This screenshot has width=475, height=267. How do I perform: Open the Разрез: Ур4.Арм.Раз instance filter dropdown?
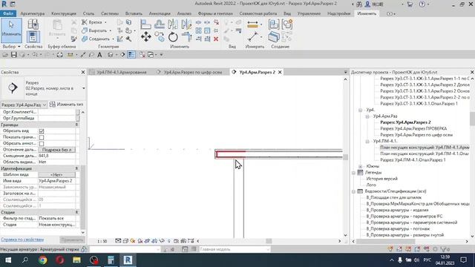(x=24, y=105)
